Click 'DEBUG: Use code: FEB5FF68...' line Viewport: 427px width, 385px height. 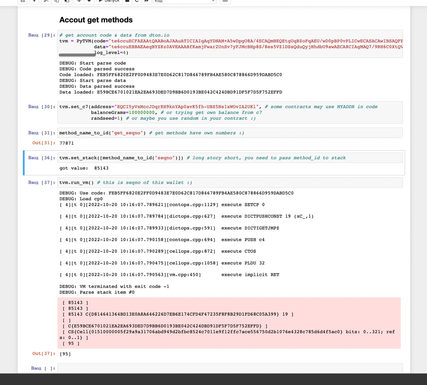coord(176,193)
